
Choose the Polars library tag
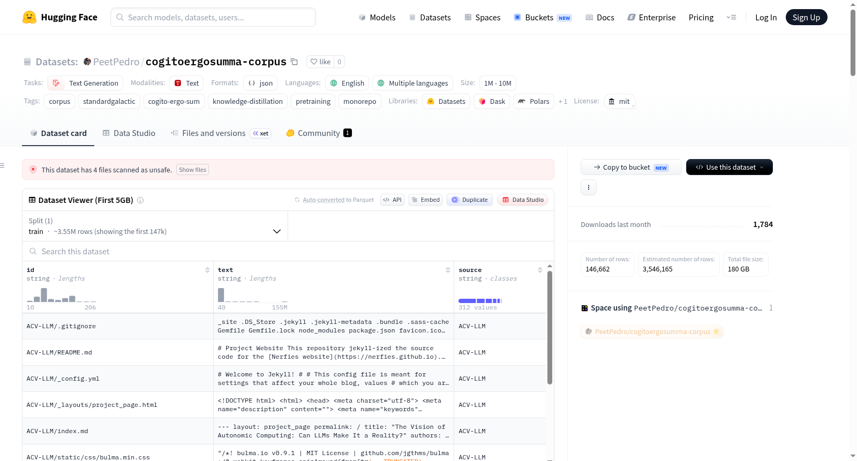(x=533, y=101)
